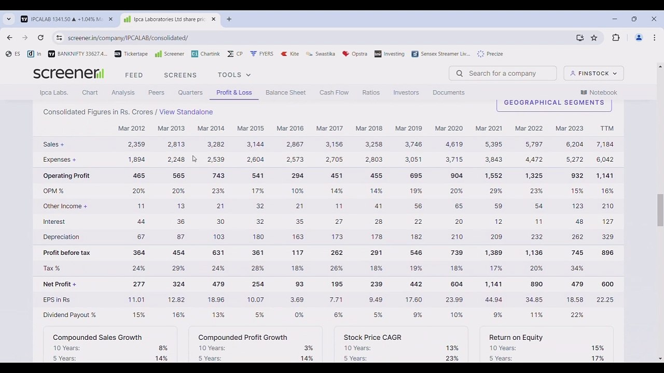The image size is (664, 373).
Task: Reload the page with the refresh icon
Action: (x=40, y=38)
